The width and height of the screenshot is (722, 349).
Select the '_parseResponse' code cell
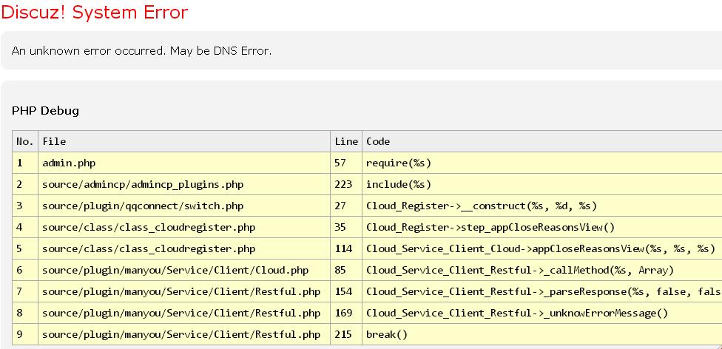click(x=542, y=291)
